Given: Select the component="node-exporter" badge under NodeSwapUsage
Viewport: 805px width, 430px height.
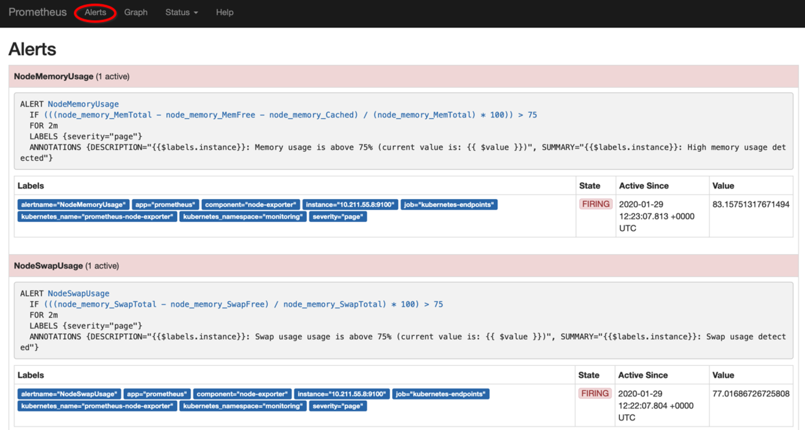Looking at the screenshot, I should click(241, 394).
